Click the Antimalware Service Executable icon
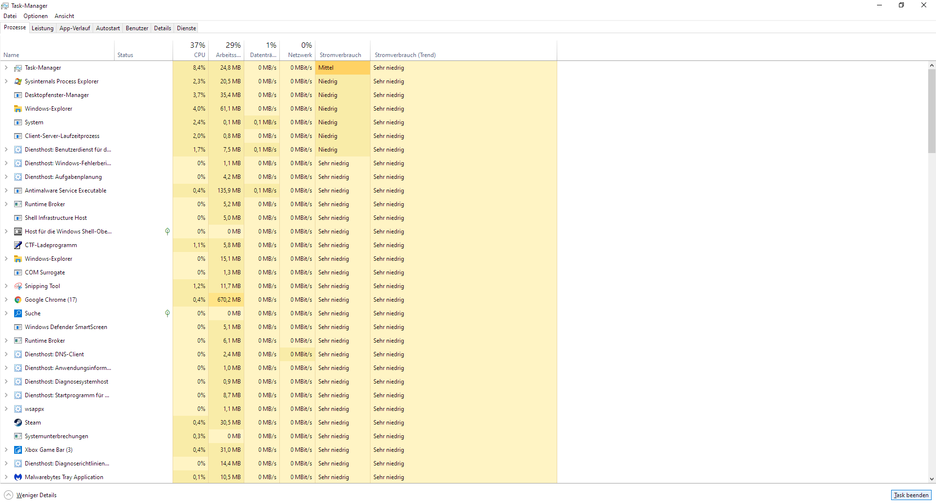The height and width of the screenshot is (503, 936). [x=18, y=191]
